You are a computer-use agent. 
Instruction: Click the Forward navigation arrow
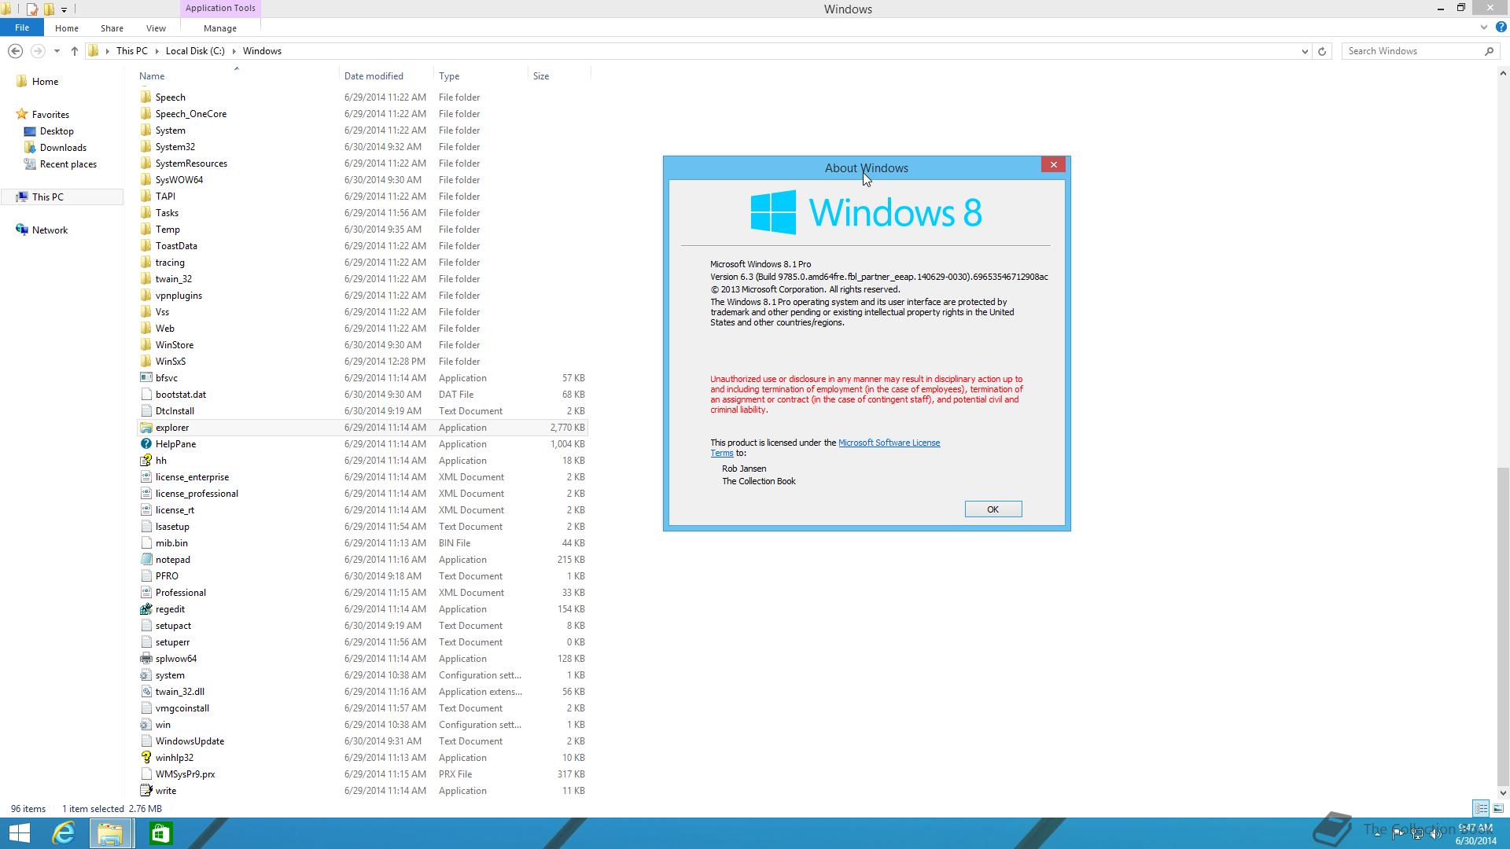click(x=37, y=51)
